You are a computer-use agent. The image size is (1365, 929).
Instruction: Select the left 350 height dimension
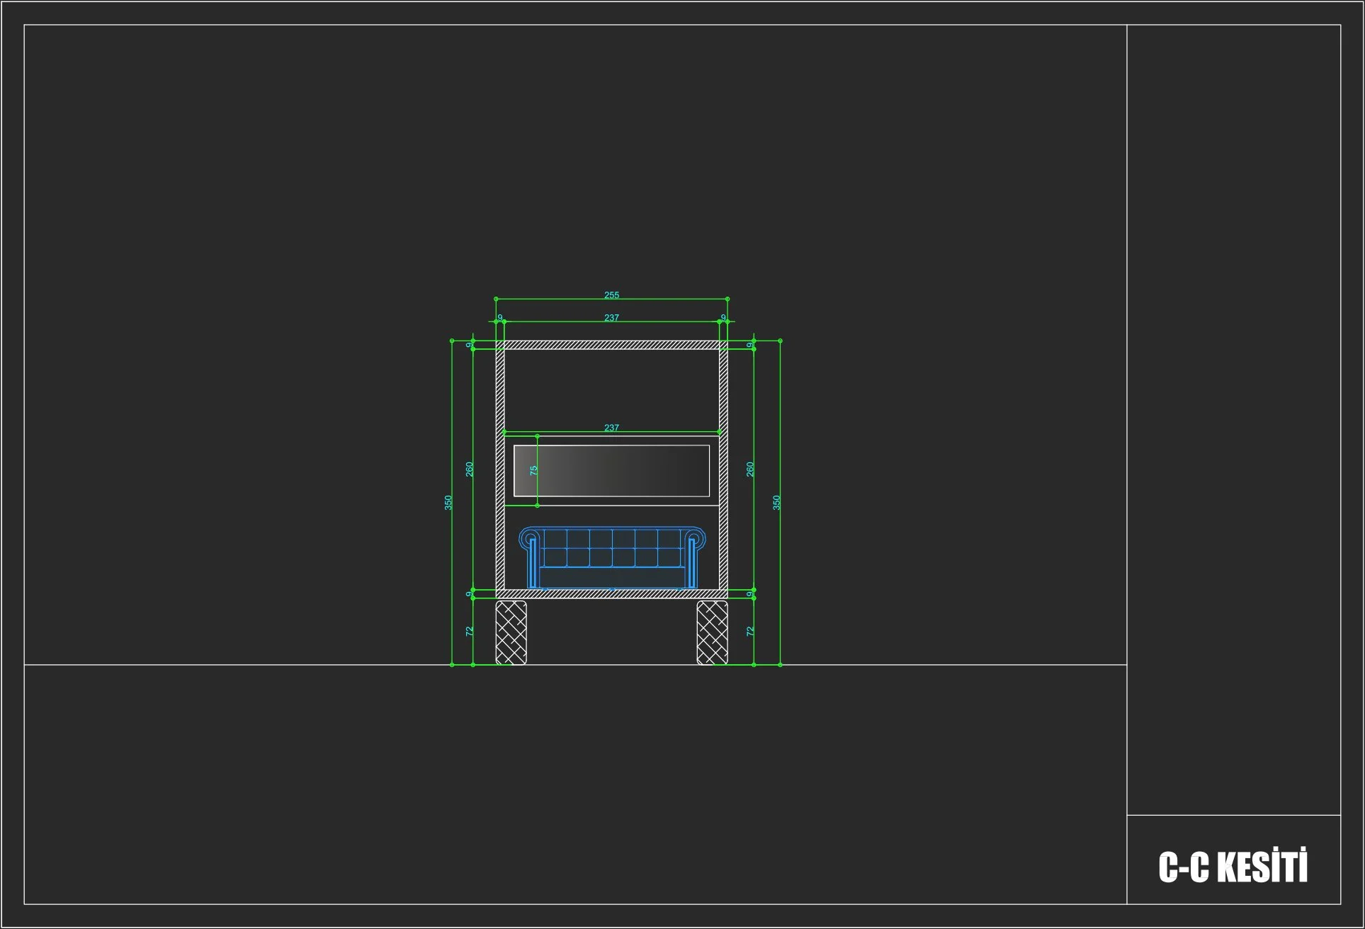448,502
